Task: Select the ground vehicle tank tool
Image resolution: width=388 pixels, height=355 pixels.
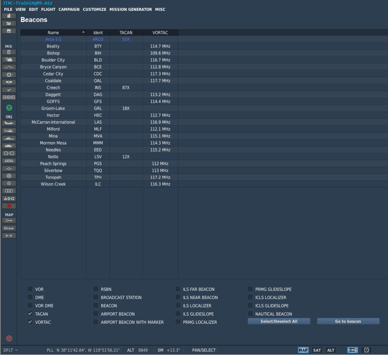Action: (x=9, y=146)
